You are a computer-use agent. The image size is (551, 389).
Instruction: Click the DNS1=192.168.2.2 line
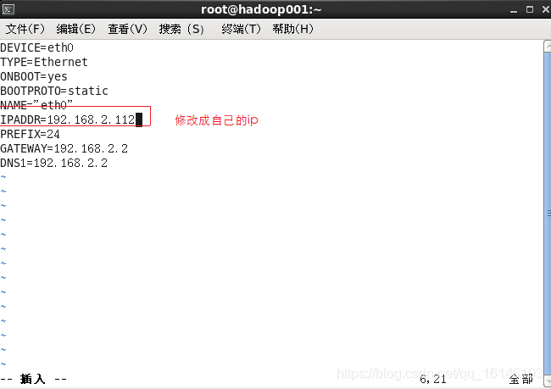click(53, 163)
